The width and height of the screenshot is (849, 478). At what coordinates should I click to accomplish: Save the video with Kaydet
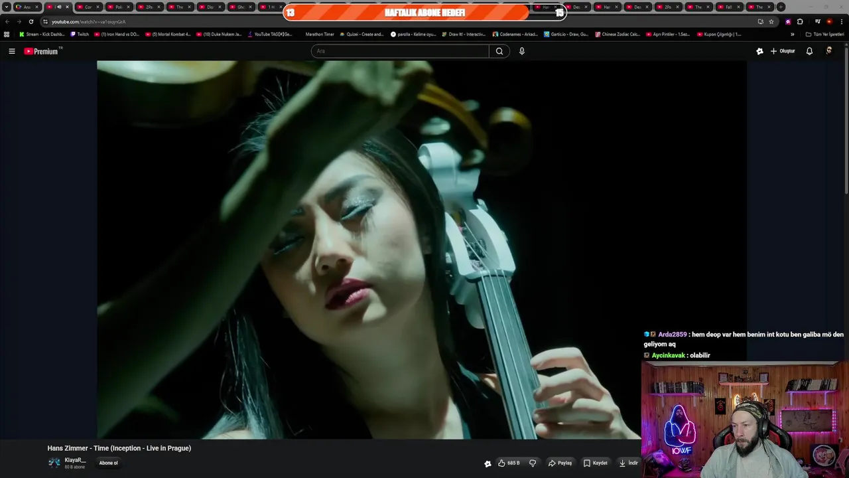595,463
